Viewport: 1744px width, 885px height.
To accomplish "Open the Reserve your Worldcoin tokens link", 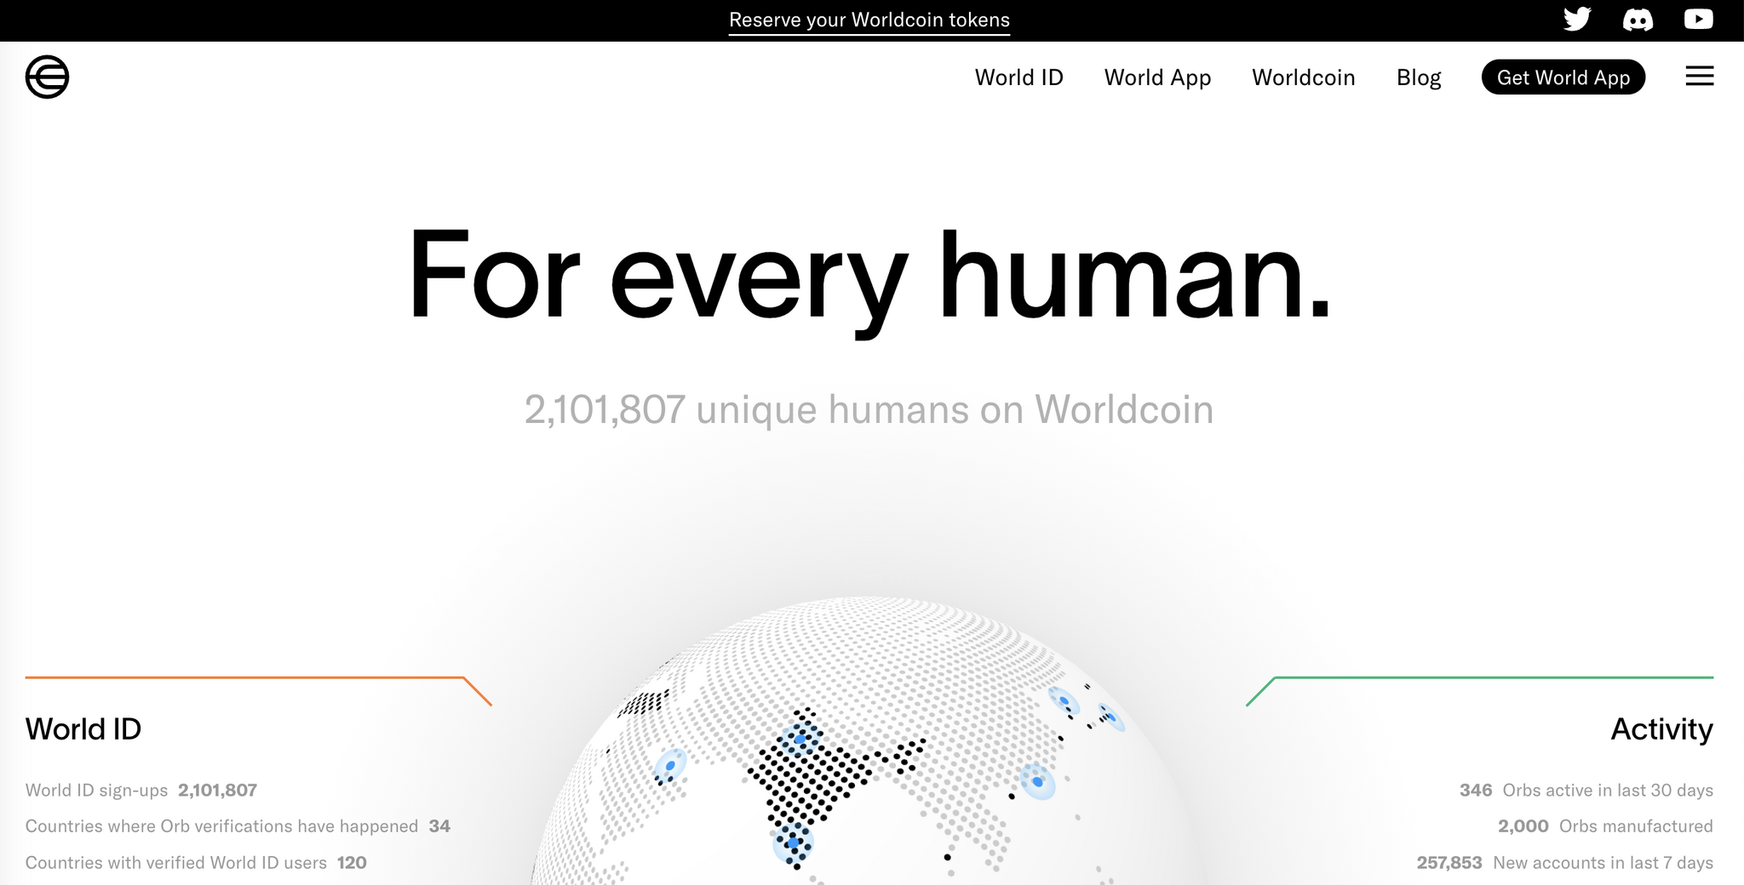I will point(869,19).
